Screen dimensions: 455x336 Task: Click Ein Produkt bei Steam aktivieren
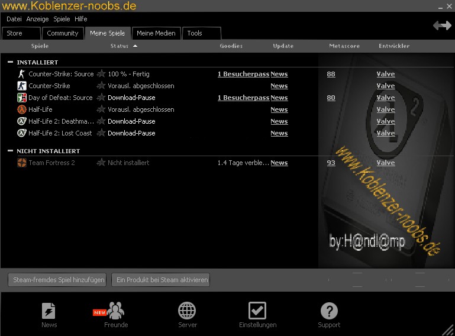(x=162, y=280)
